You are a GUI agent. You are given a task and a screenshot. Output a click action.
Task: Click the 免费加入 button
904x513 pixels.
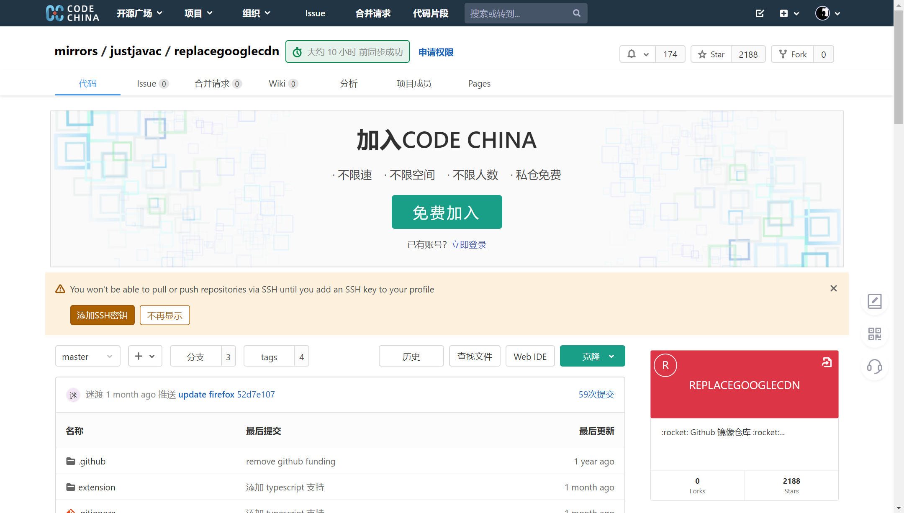(447, 212)
